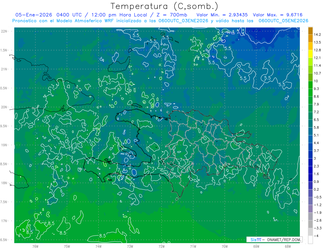Click the '76W' longitude axis label
The width and height of the screenshot is (323, 250).
(35, 246)
